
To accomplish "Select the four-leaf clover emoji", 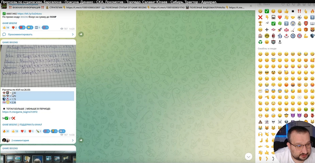I will [280, 24].
